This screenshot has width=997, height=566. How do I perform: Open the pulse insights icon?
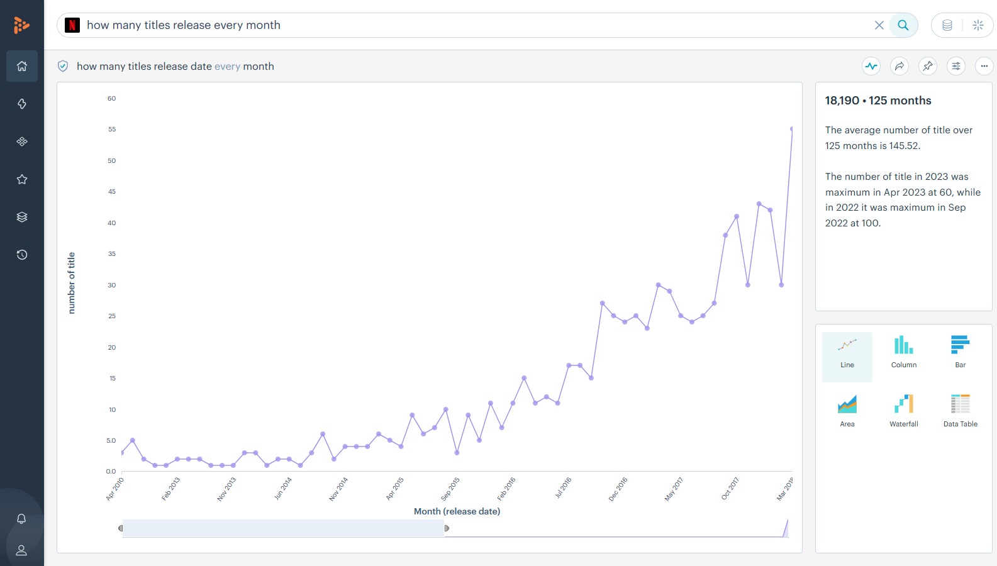pos(871,66)
